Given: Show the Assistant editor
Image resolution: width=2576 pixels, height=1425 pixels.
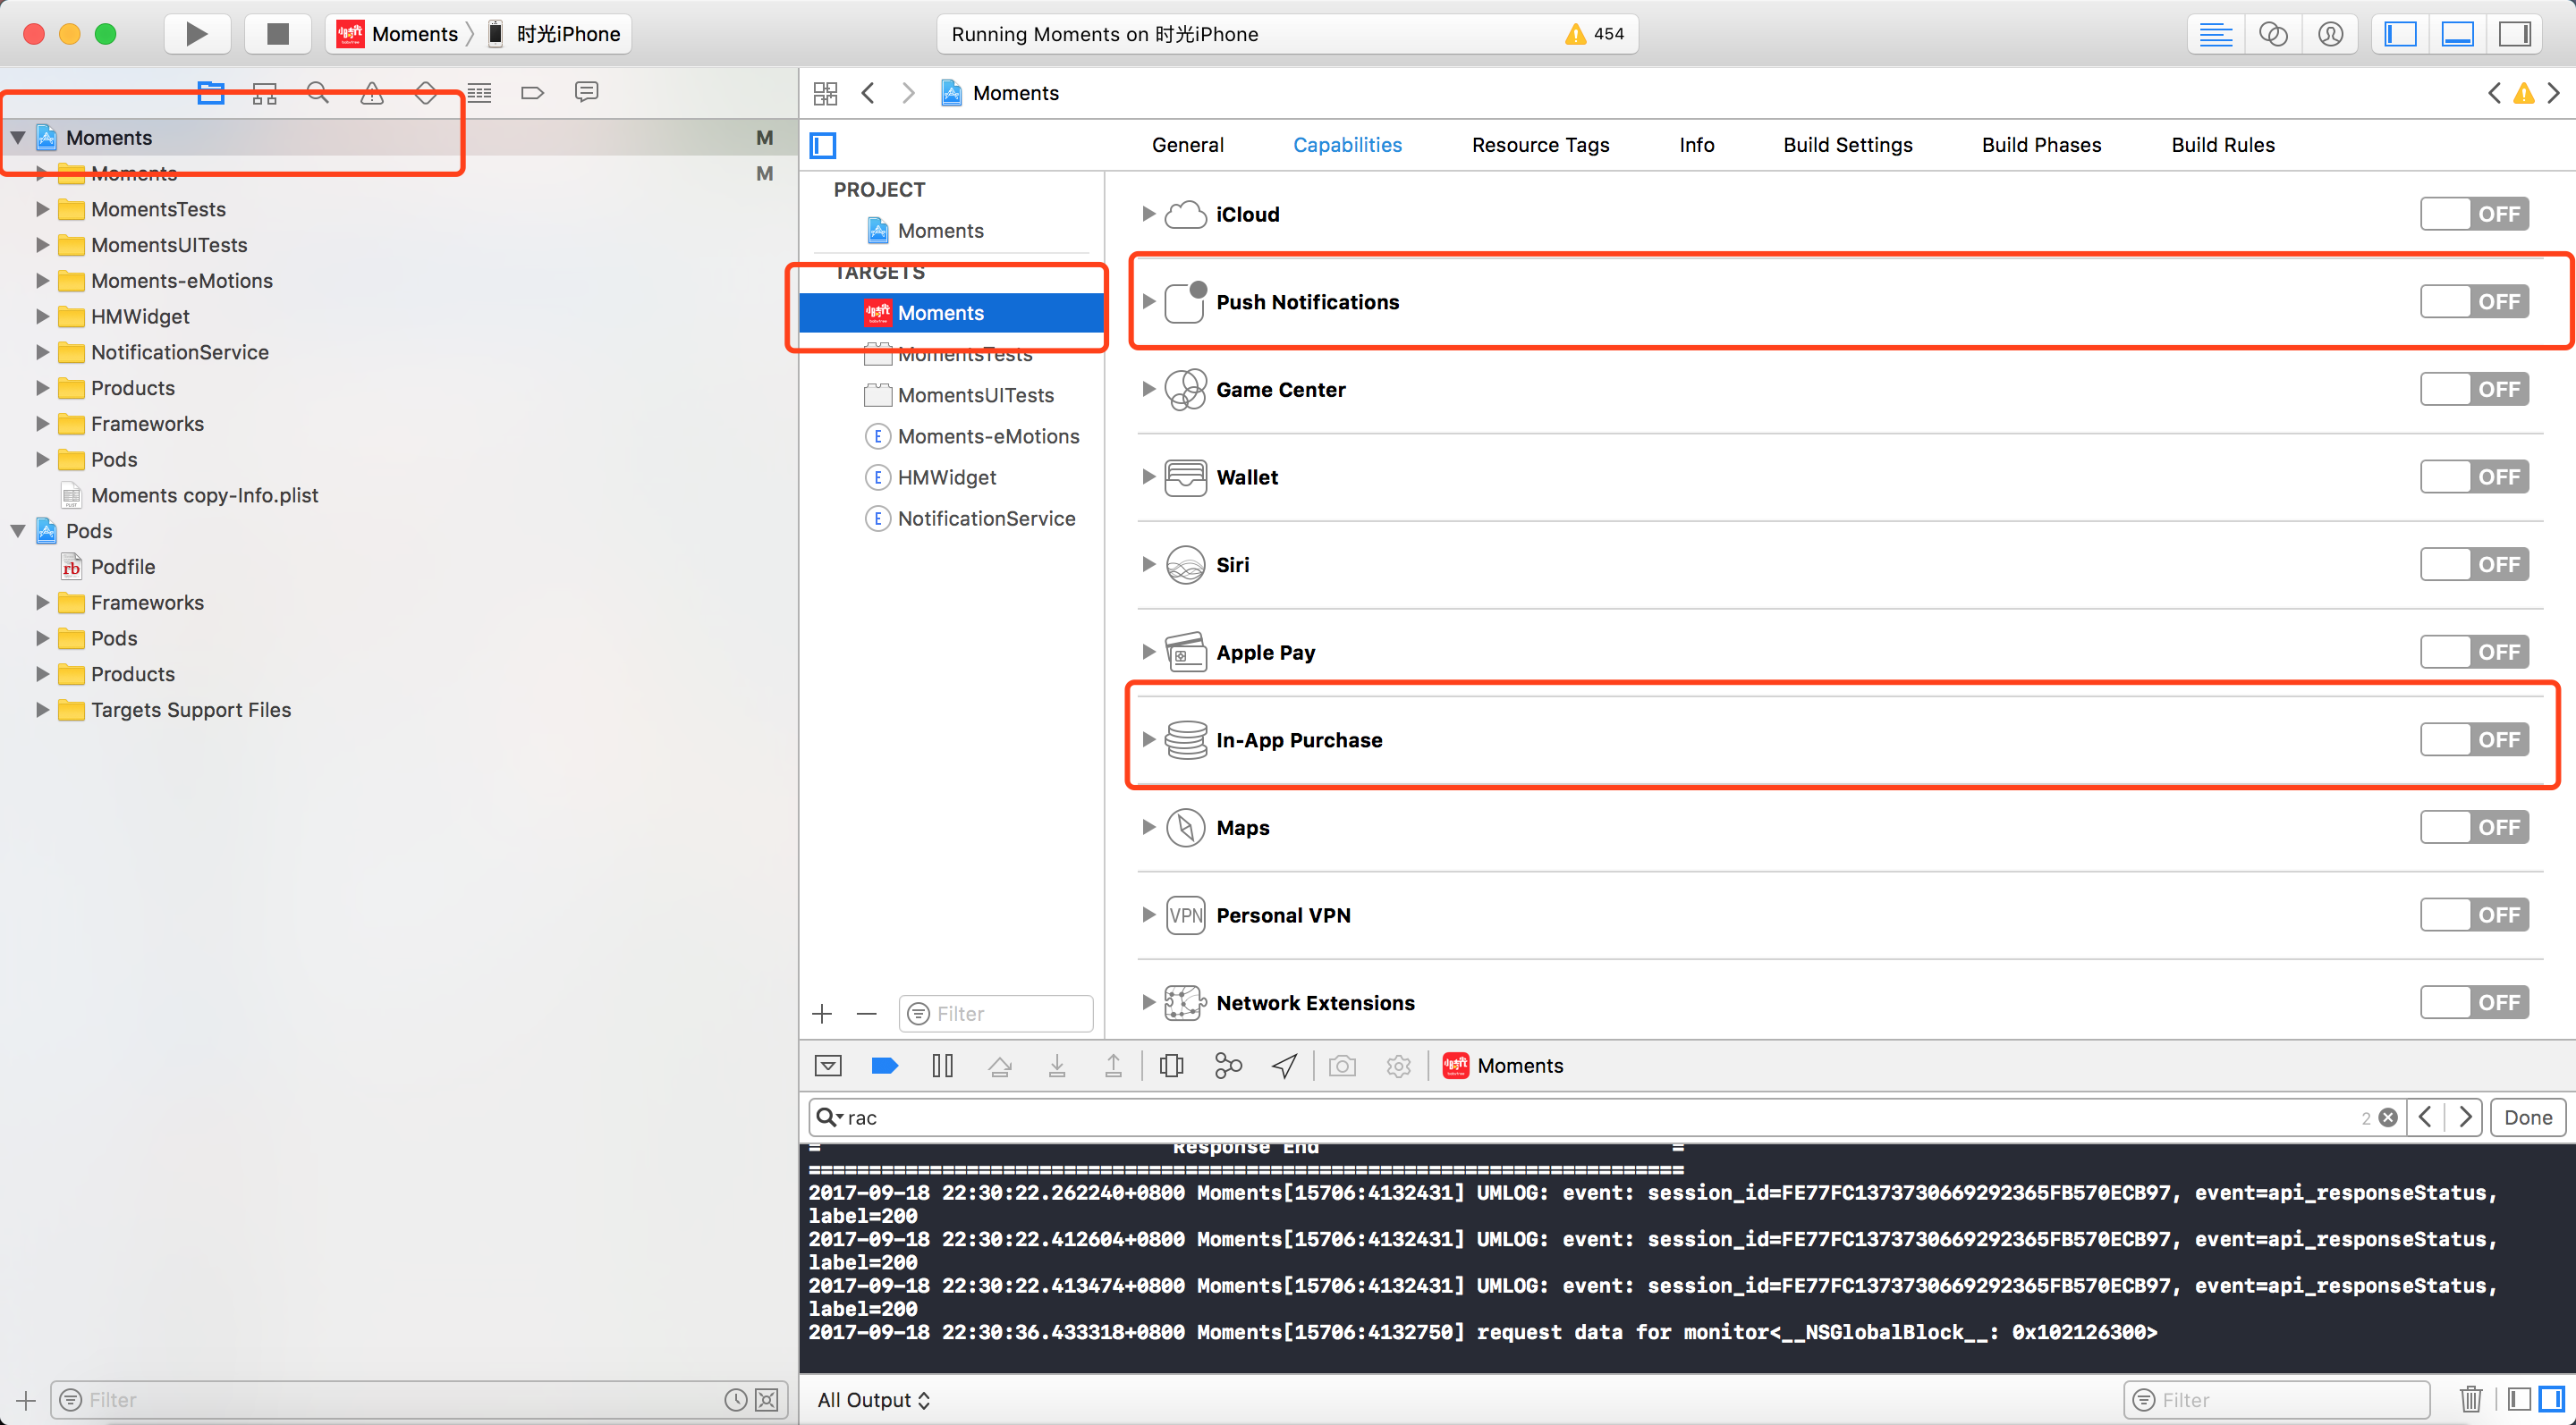Looking at the screenshot, I should [x=2273, y=33].
